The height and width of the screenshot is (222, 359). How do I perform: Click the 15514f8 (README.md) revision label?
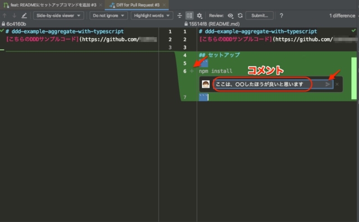214,23
